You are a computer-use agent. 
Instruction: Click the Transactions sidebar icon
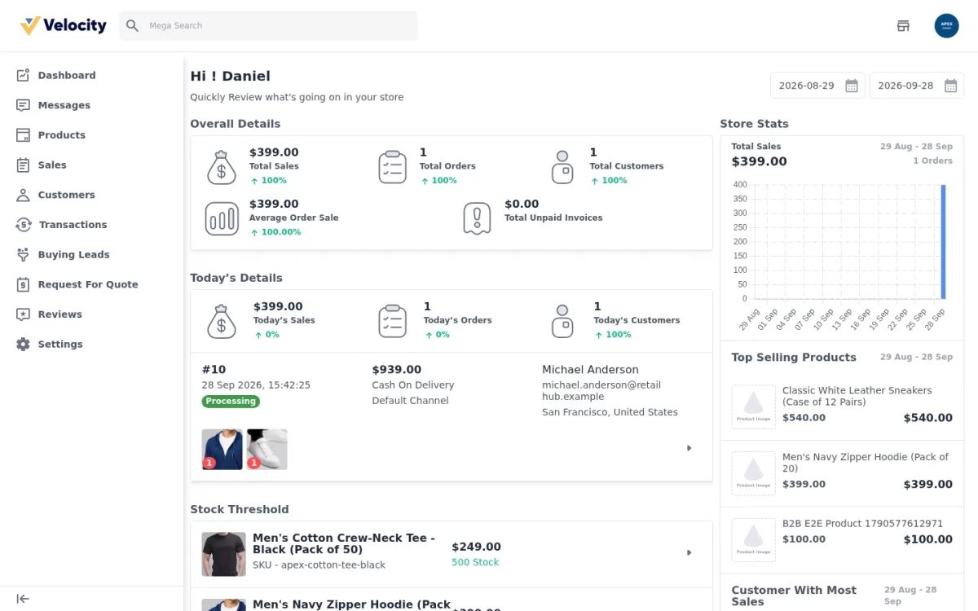pyautogui.click(x=24, y=225)
